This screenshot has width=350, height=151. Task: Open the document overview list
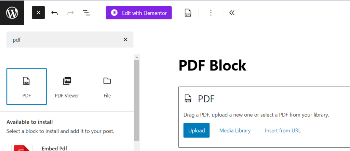tap(86, 13)
